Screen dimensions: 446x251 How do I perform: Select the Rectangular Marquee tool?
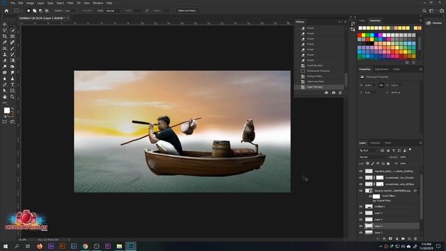coord(13,24)
